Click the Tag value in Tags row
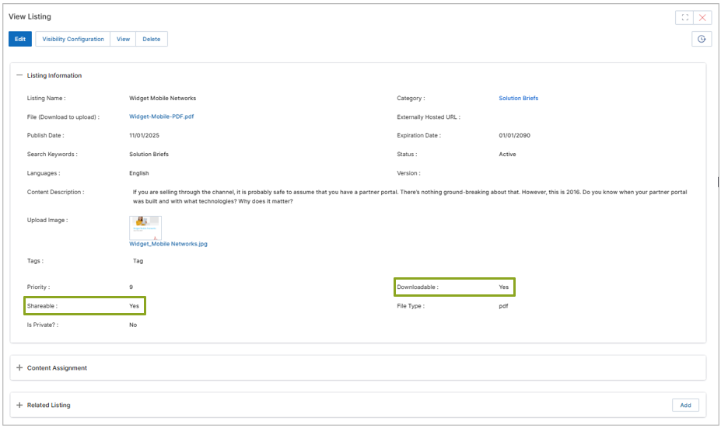This screenshot has width=721, height=428. pyautogui.click(x=138, y=261)
